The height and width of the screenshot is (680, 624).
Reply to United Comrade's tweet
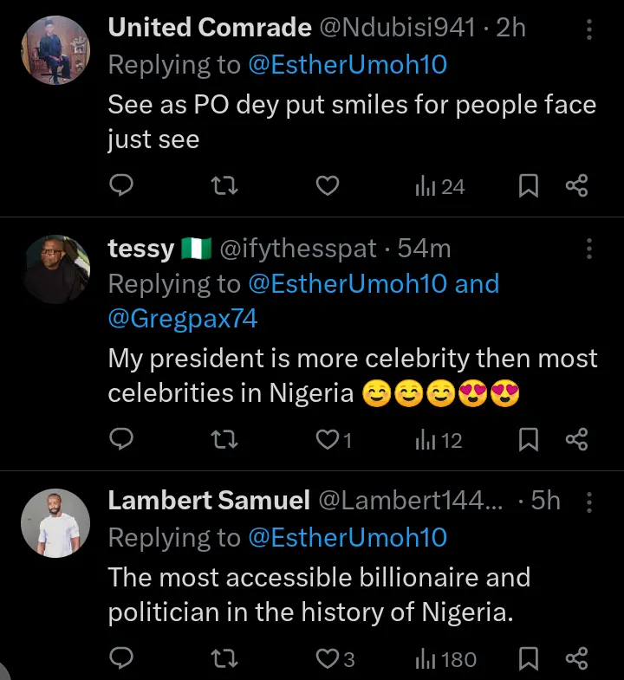[123, 185]
